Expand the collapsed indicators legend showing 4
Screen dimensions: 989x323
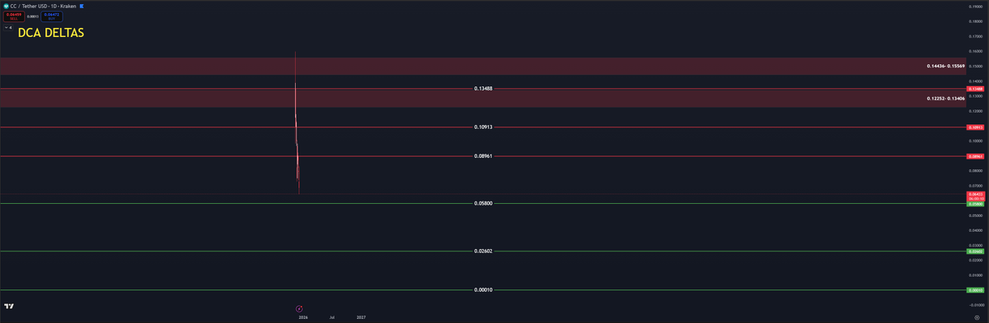8,27
